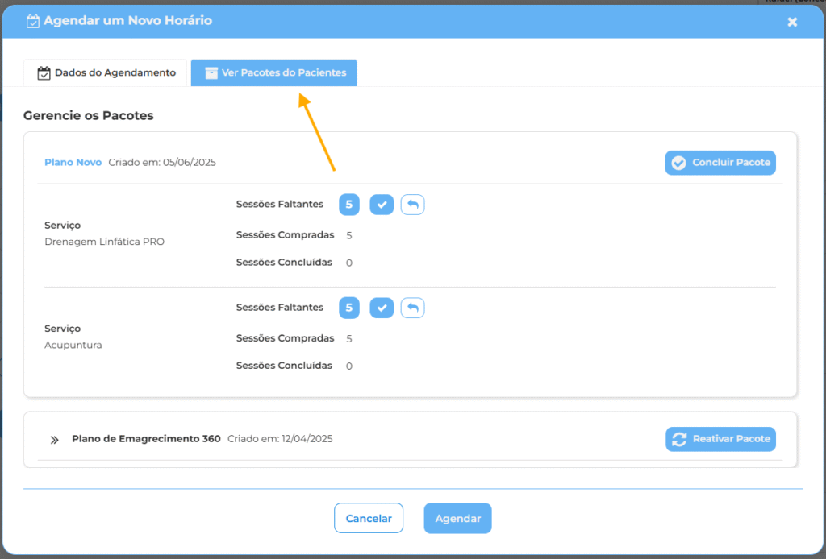Viewport: 826px width, 559px height.
Task: Click the calendar icon in the modal header
Action: pos(32,22)
